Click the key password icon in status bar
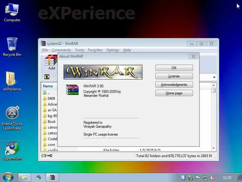Image resolution: width=242 pixels, height=182 pixels. [x=50, y=156]
